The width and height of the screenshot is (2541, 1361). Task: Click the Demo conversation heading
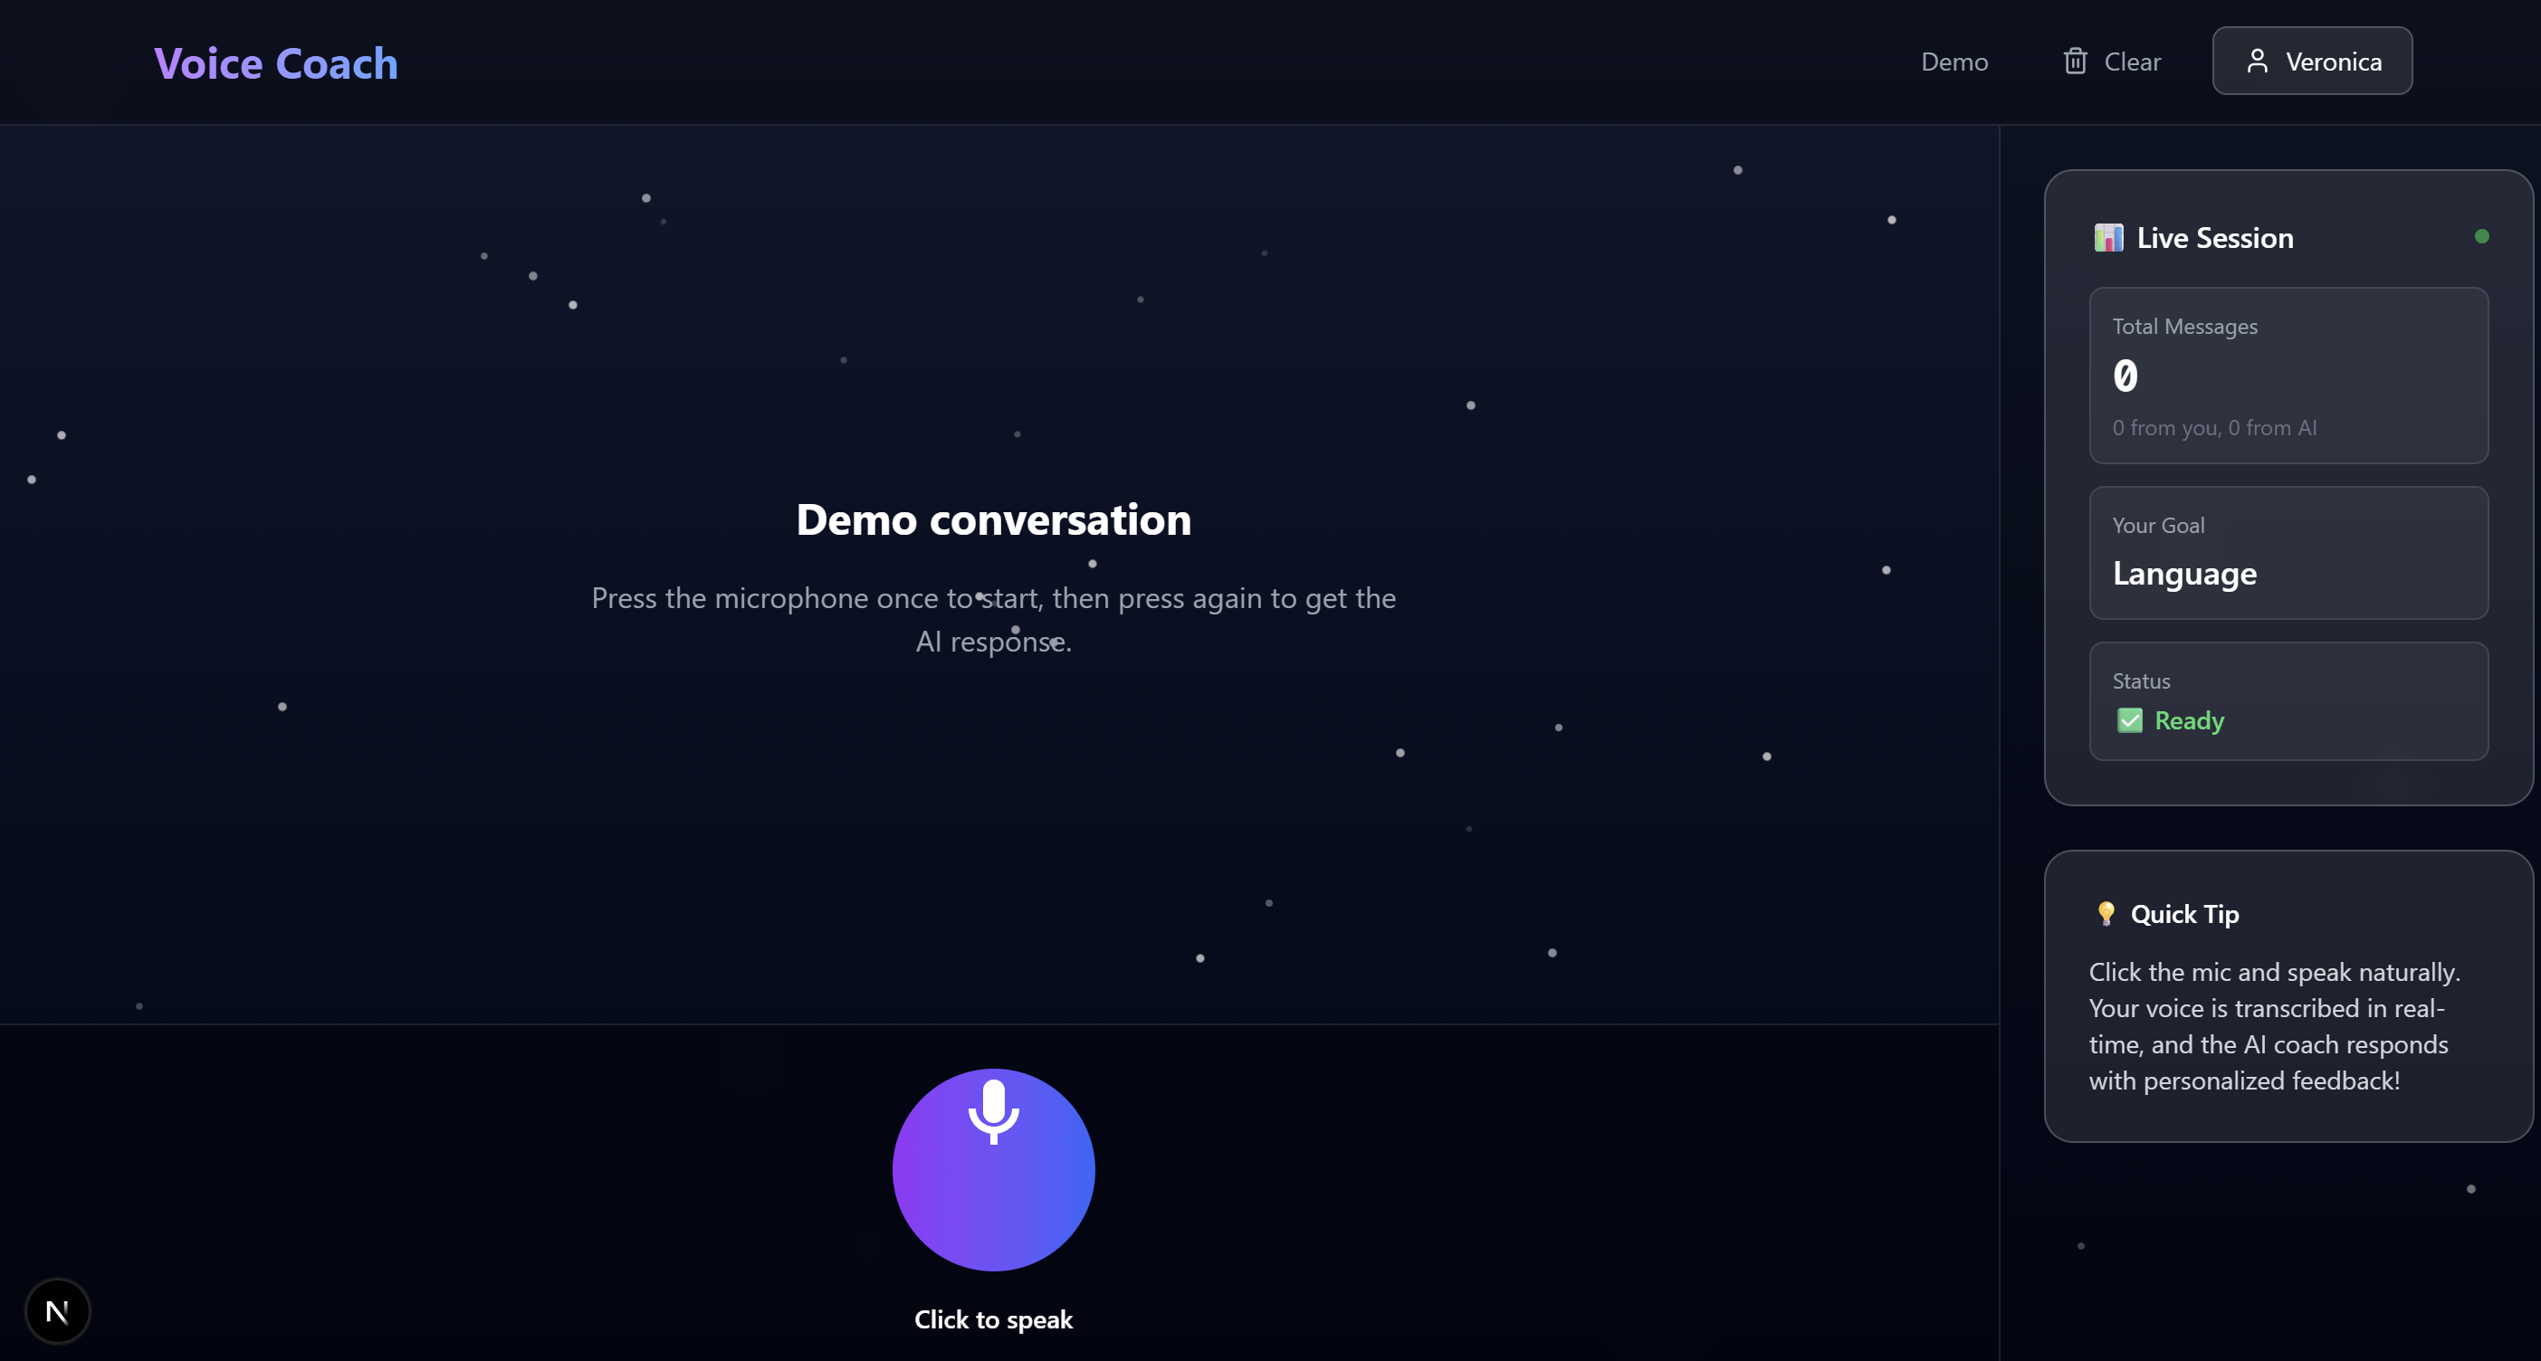pyautogui.click(x=993, y=519)
